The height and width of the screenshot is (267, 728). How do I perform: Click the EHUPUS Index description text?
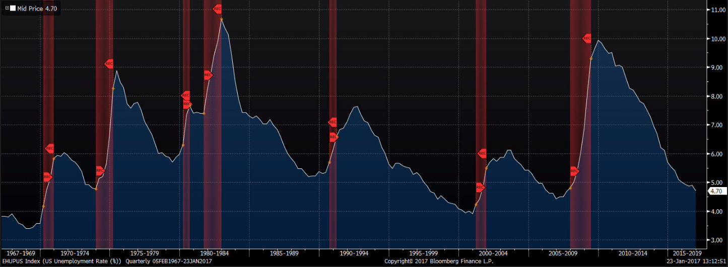point(61,261)
